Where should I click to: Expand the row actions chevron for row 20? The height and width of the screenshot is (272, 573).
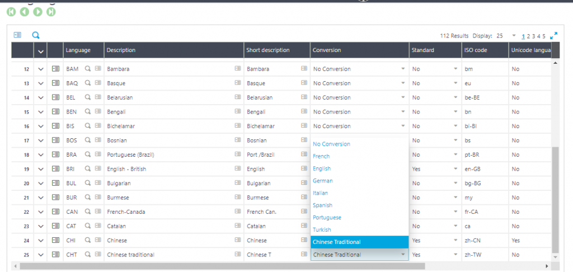pyautogui.click(x=40, y=183)
